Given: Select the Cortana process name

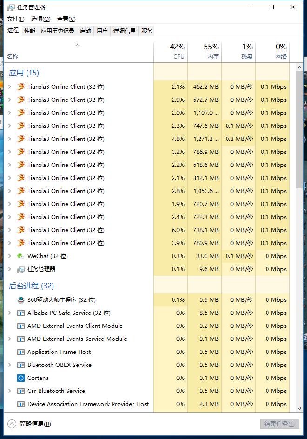Looking at the screenshot, I should pyautogui.click(x=38, y=378).
